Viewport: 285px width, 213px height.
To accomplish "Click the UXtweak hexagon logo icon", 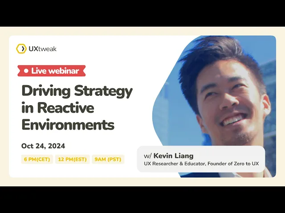I will point(21,49).
